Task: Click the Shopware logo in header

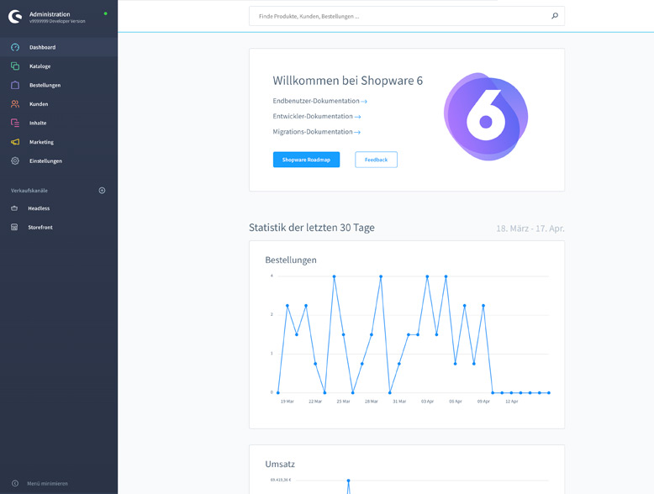Action: point(15,17)
